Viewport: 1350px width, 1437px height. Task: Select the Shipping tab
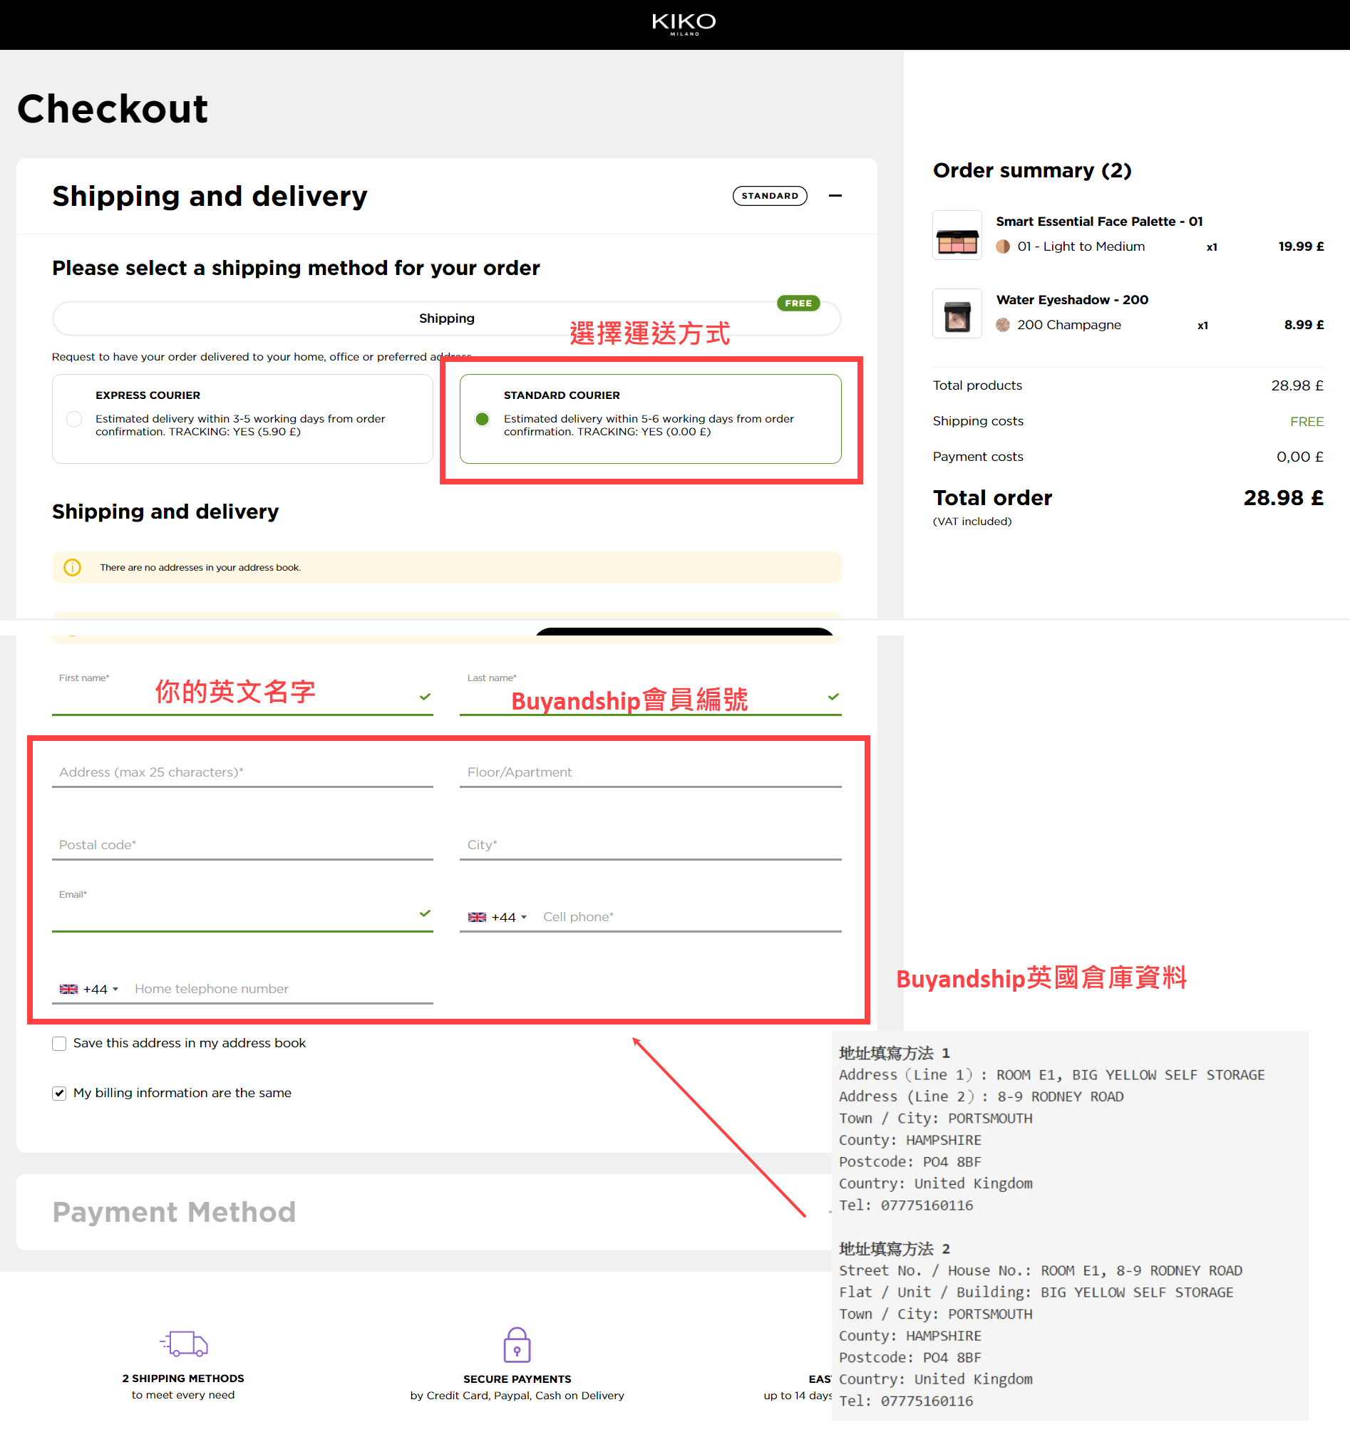pos(446,318)
